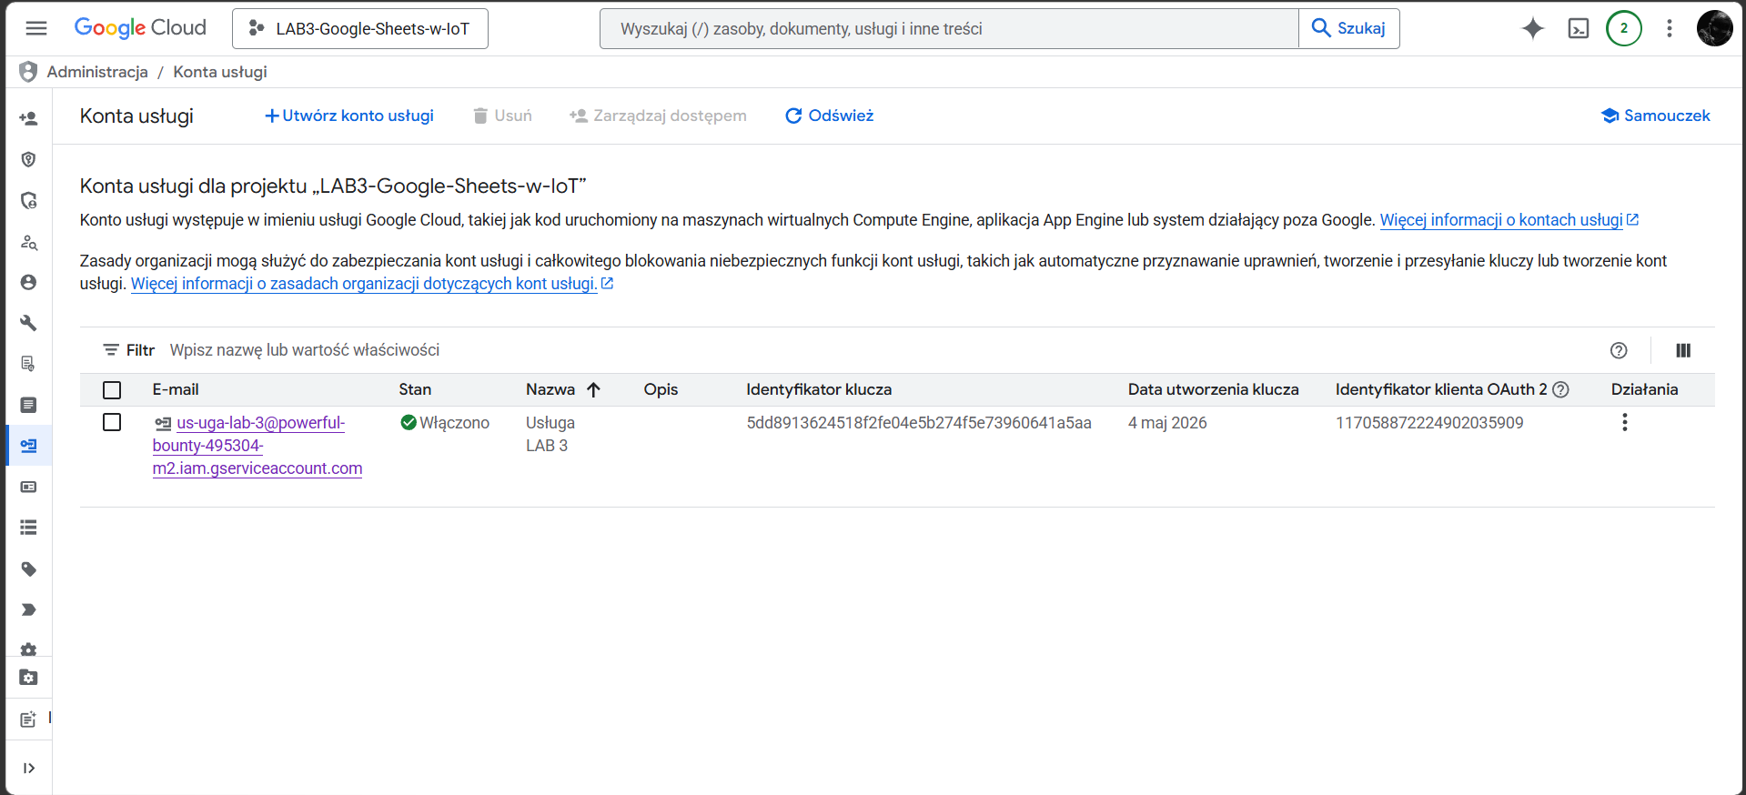Open us-uga-lab-3 service account email link

pos(257,446)
